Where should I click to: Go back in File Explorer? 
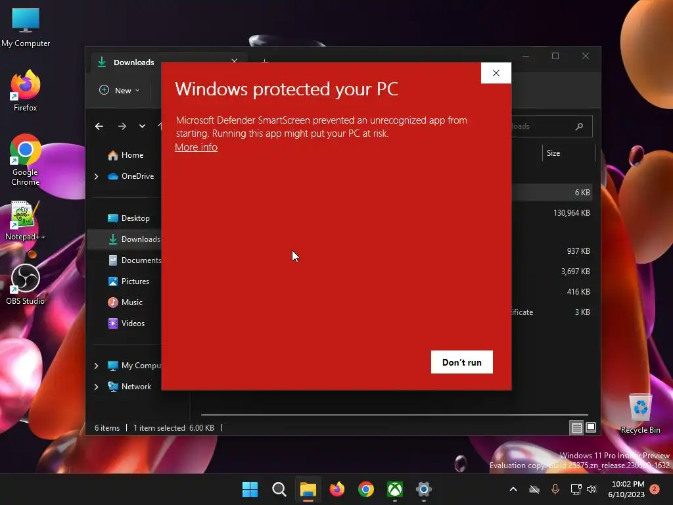coord(99,126)
